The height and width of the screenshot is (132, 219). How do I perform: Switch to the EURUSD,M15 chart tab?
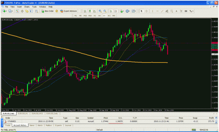[x=37, y=113]
